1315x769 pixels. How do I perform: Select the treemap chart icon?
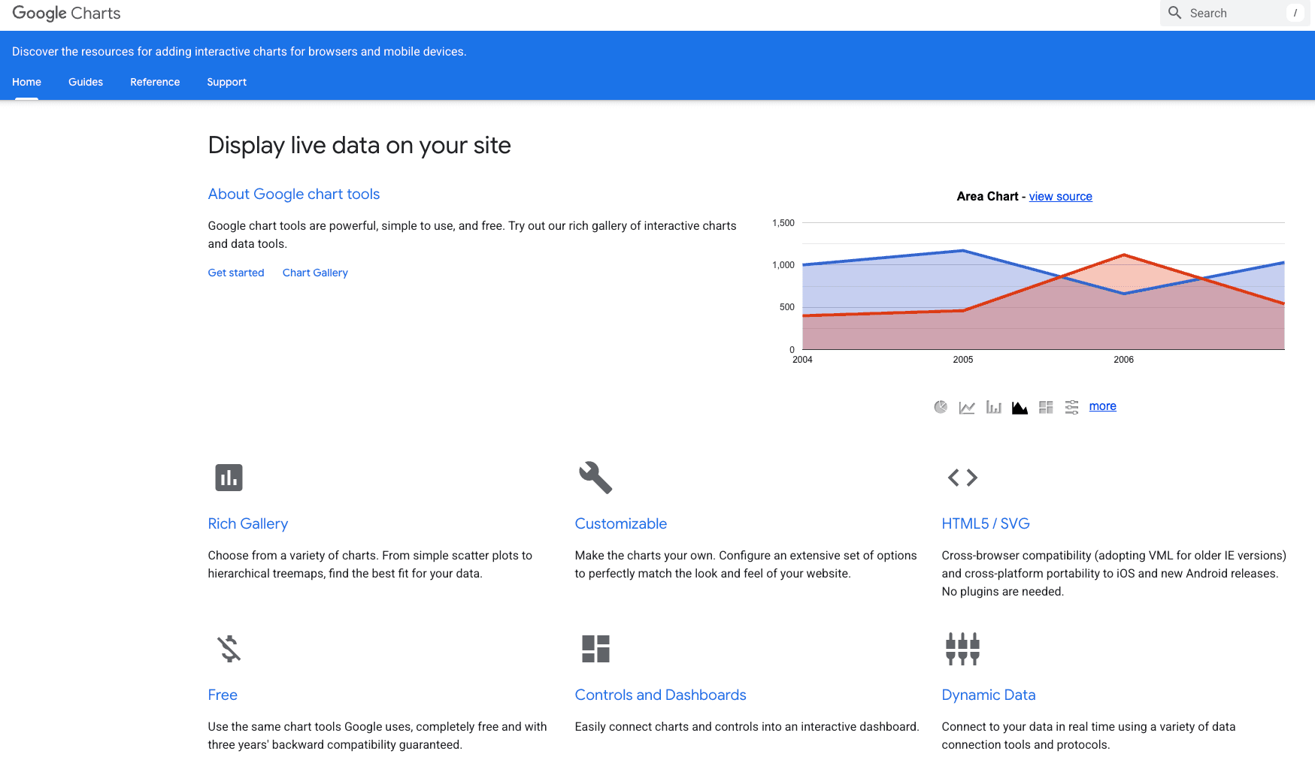[x=1046, y=407]
